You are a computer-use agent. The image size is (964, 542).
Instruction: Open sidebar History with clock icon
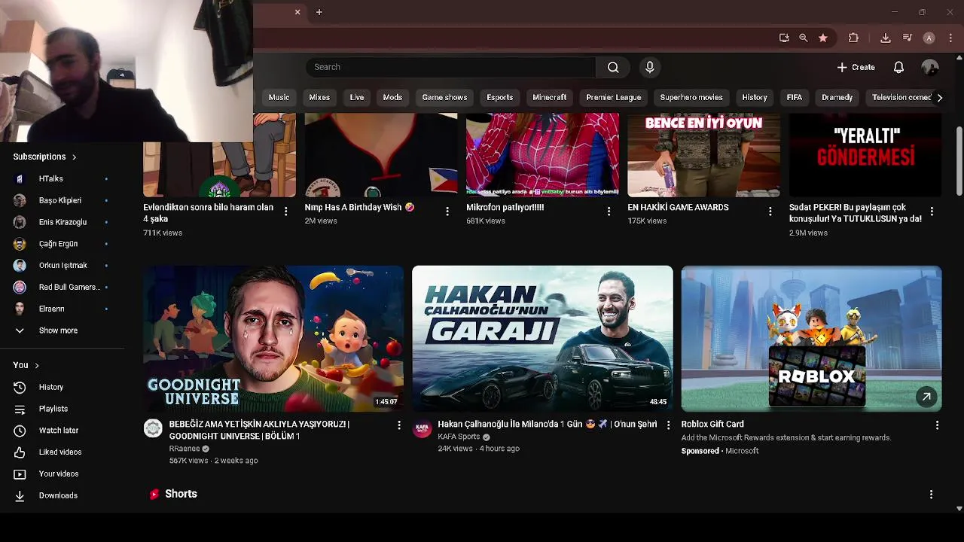62,387
